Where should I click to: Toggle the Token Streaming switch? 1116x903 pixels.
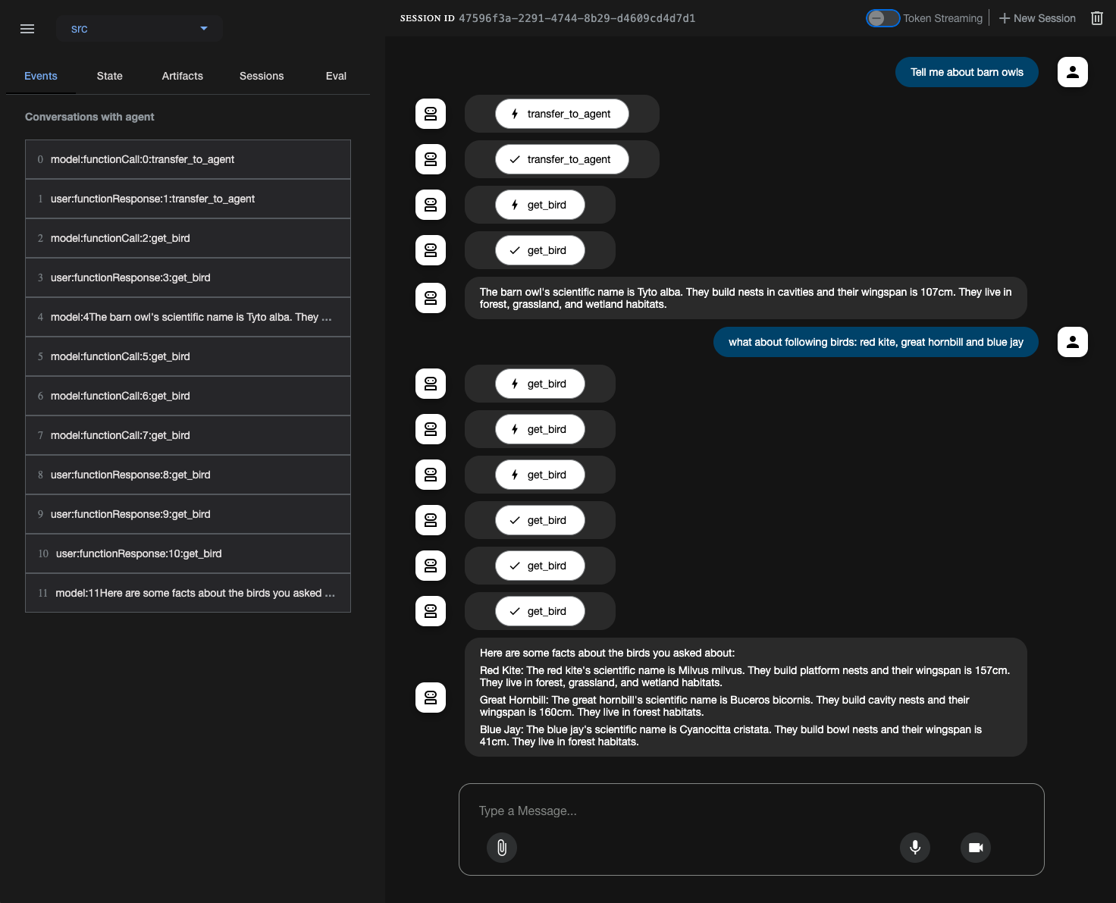click(x=882, y=18)
